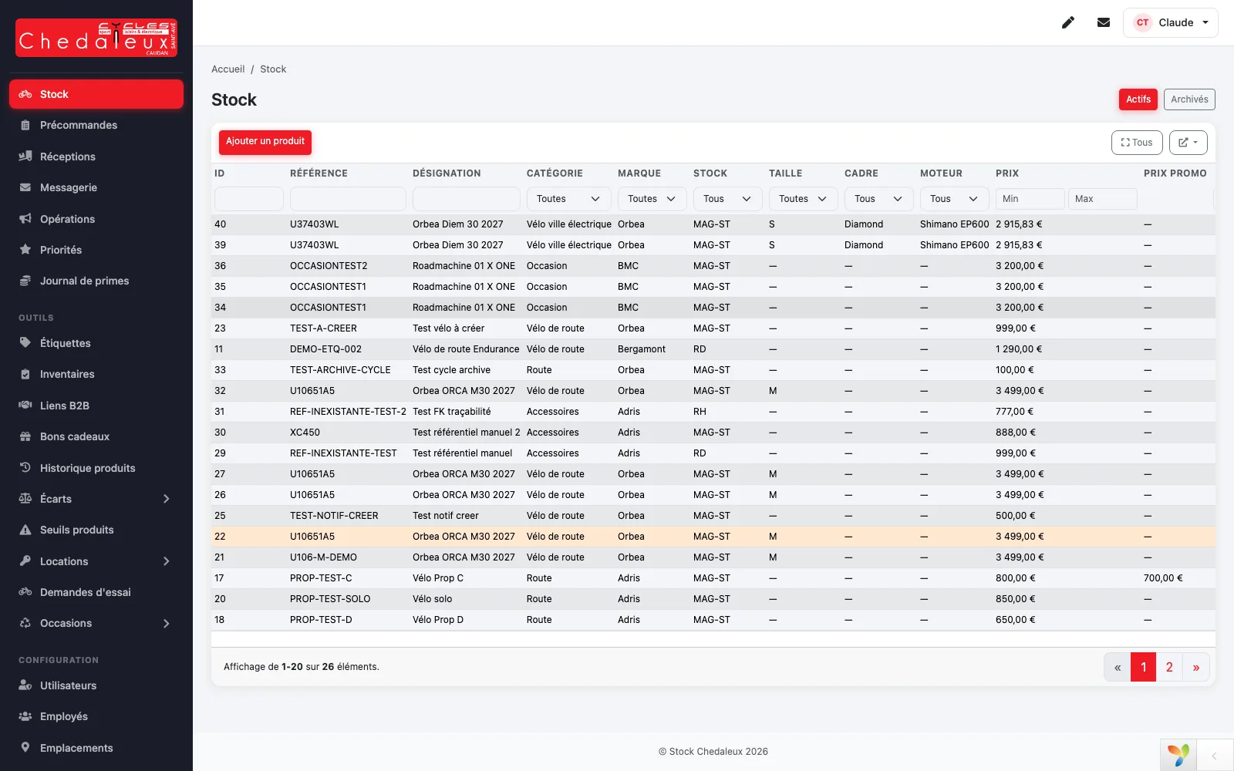Click the Précommandes clipboard icon
Screen dimensions: 1234x771
click(x=25, y=125)
